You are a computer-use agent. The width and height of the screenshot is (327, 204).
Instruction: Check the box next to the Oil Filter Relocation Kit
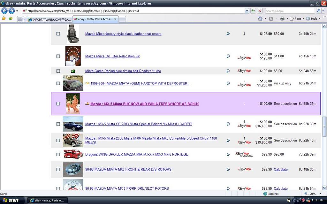tap(58, 56)
